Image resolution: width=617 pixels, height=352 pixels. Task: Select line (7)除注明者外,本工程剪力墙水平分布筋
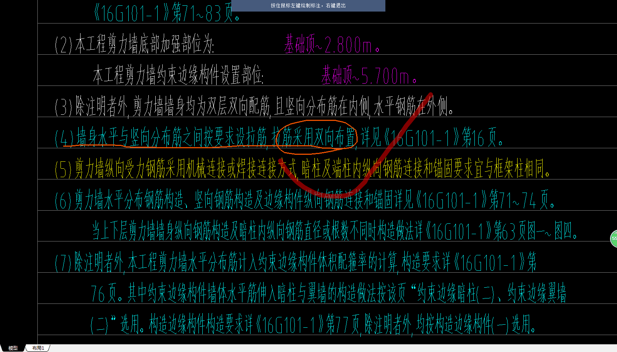(296, 263)
